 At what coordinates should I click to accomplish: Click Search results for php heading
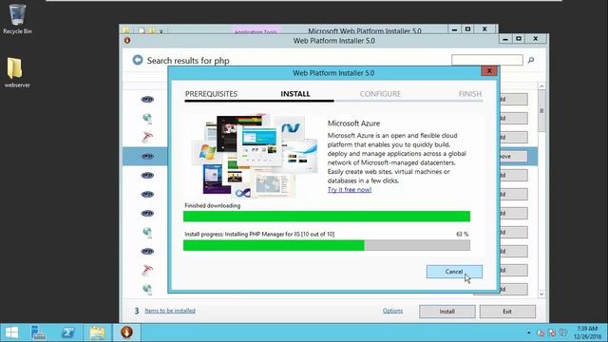coord(188,61)
